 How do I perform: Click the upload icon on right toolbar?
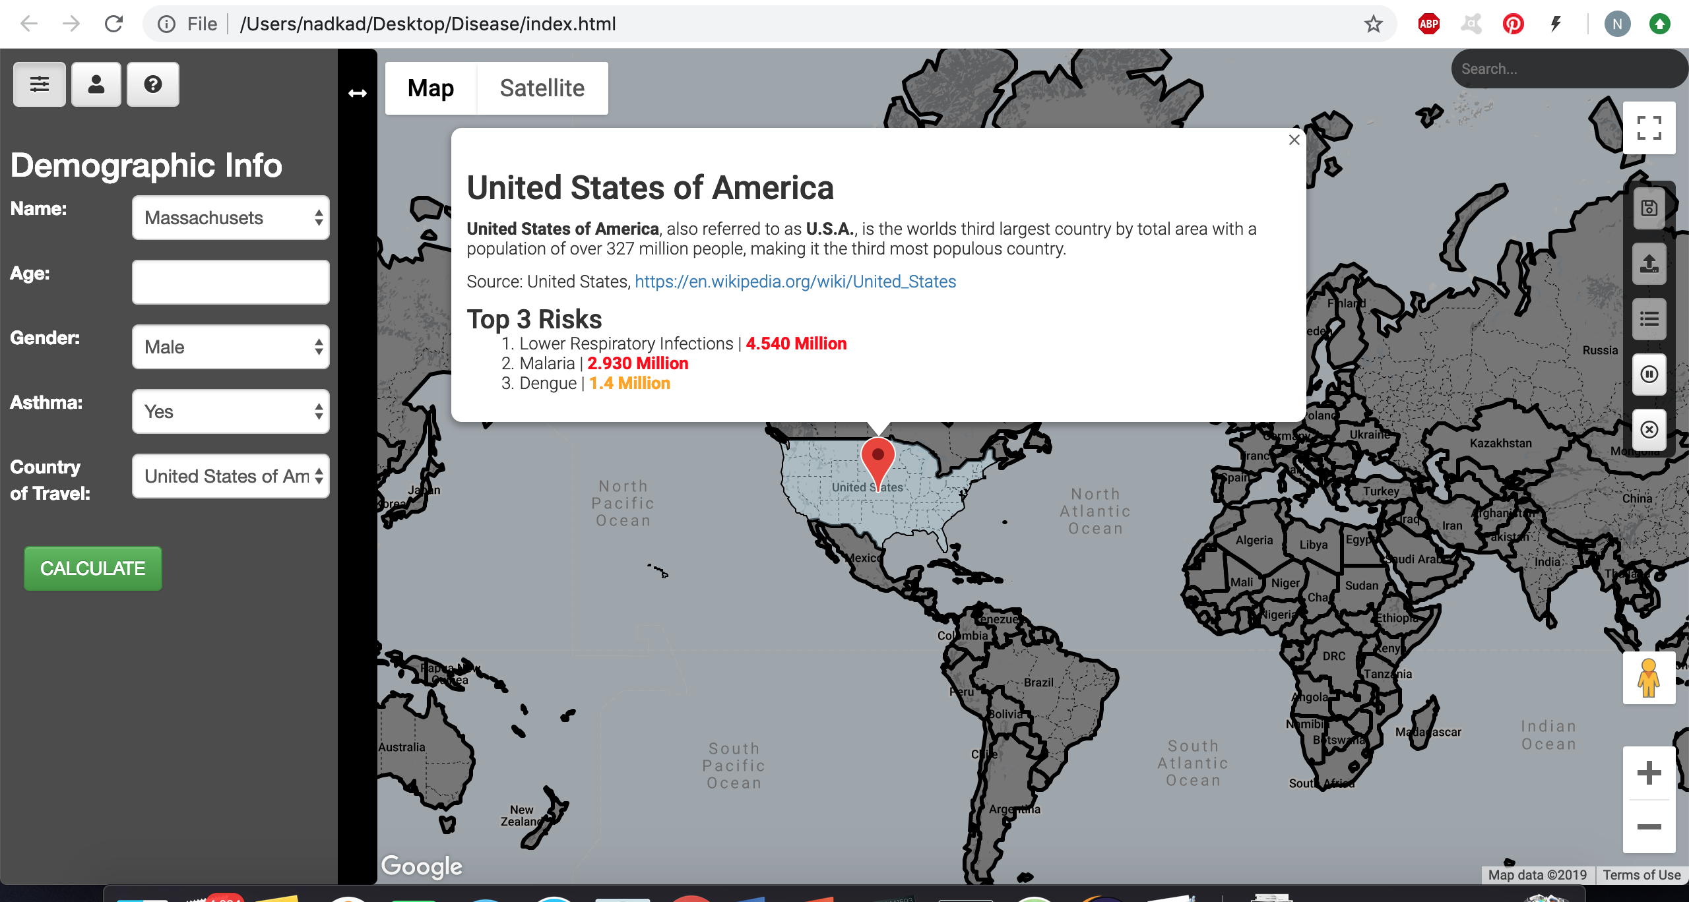tap(1649, 264)
